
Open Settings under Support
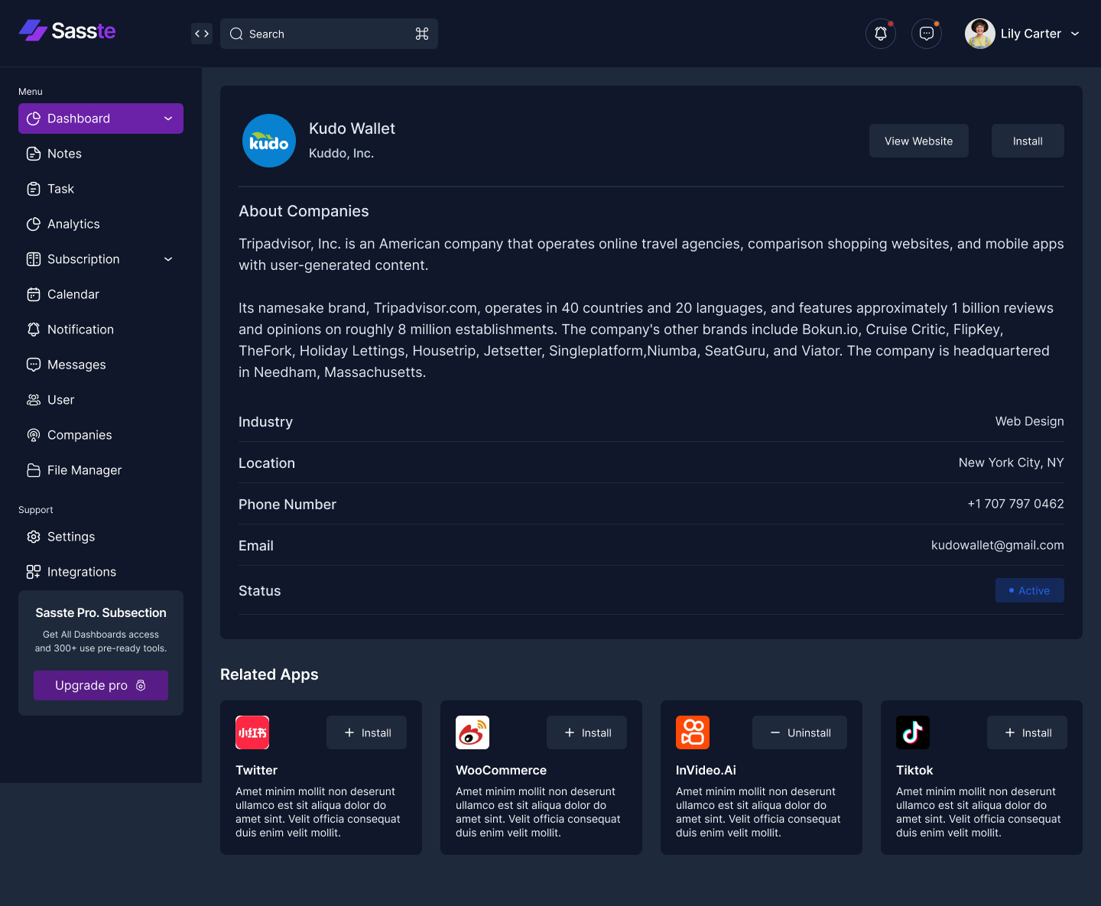(101, 537)
